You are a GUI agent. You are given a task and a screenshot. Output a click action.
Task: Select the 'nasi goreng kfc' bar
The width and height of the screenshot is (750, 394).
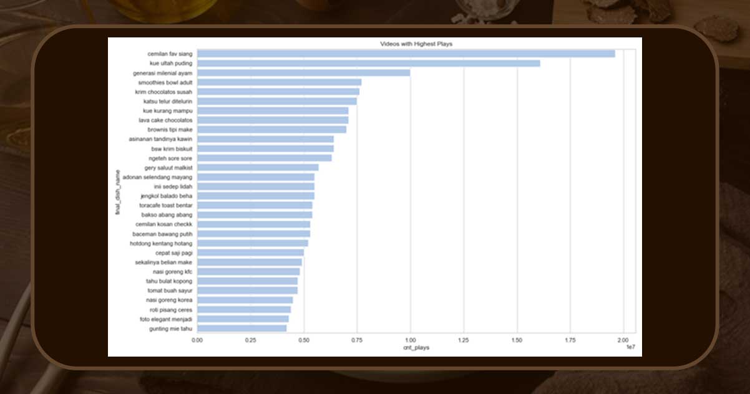point(248,271)
